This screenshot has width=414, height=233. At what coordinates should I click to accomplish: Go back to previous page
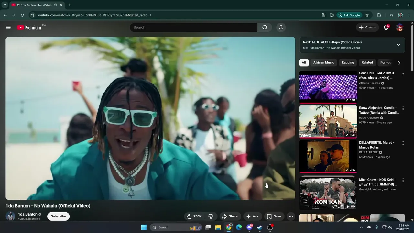tap(5, 15)
